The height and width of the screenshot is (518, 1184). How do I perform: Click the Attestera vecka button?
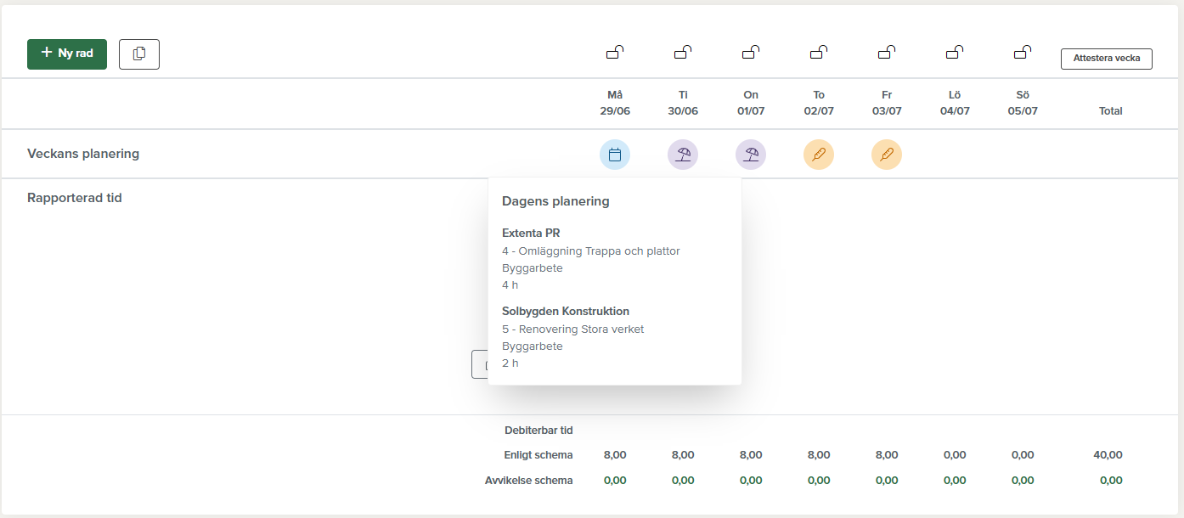[1107, 59]
